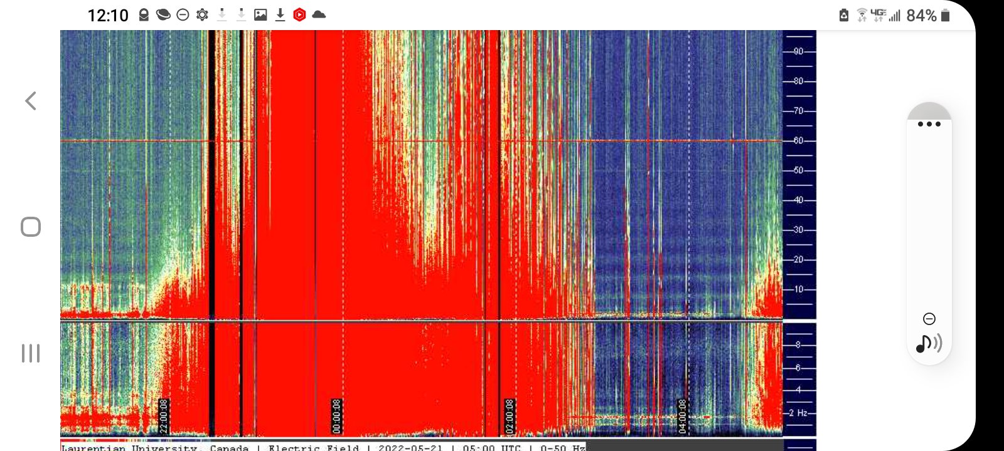
Task: Tap the media volume music note icon
Action: click(x=929, y=343)
